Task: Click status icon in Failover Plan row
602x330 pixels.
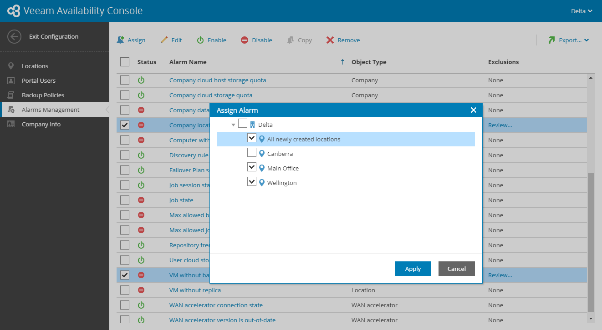Action: pos(141,170)
